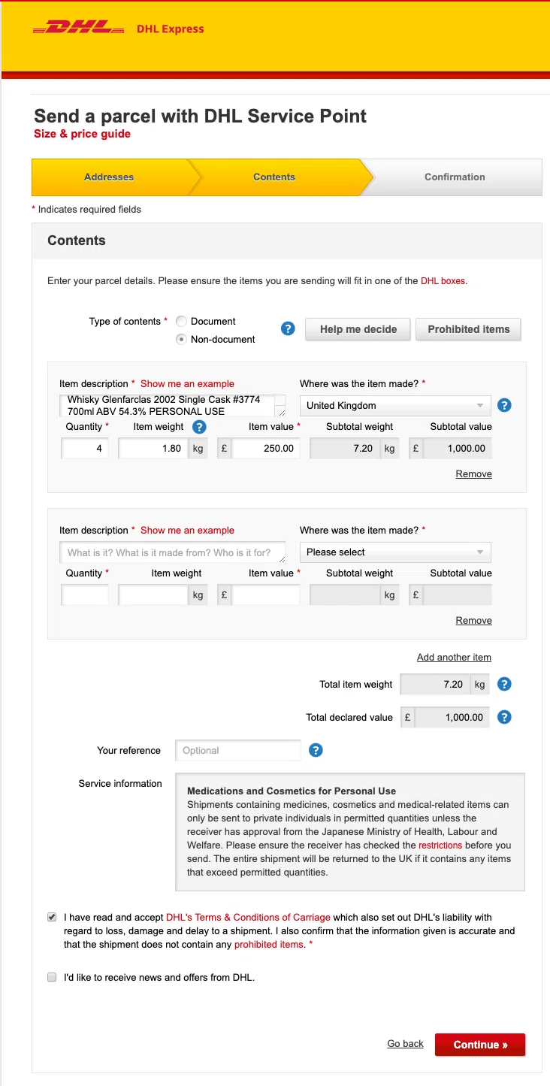Screen dimensions: 550x1086
Task: Click the DHL Express header text
Action: pyautogui.click(x=171, y=29)
